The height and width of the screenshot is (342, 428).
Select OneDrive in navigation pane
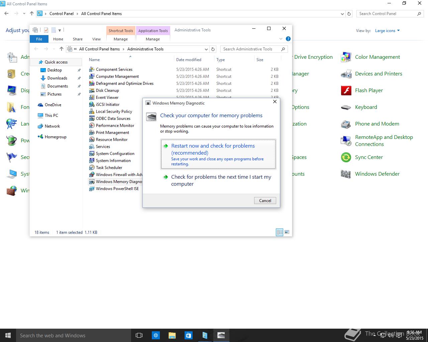(x=53, y=105)
